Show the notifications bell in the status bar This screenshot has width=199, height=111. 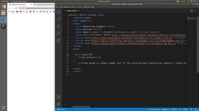pyautogui.click(x=196, y=109)
